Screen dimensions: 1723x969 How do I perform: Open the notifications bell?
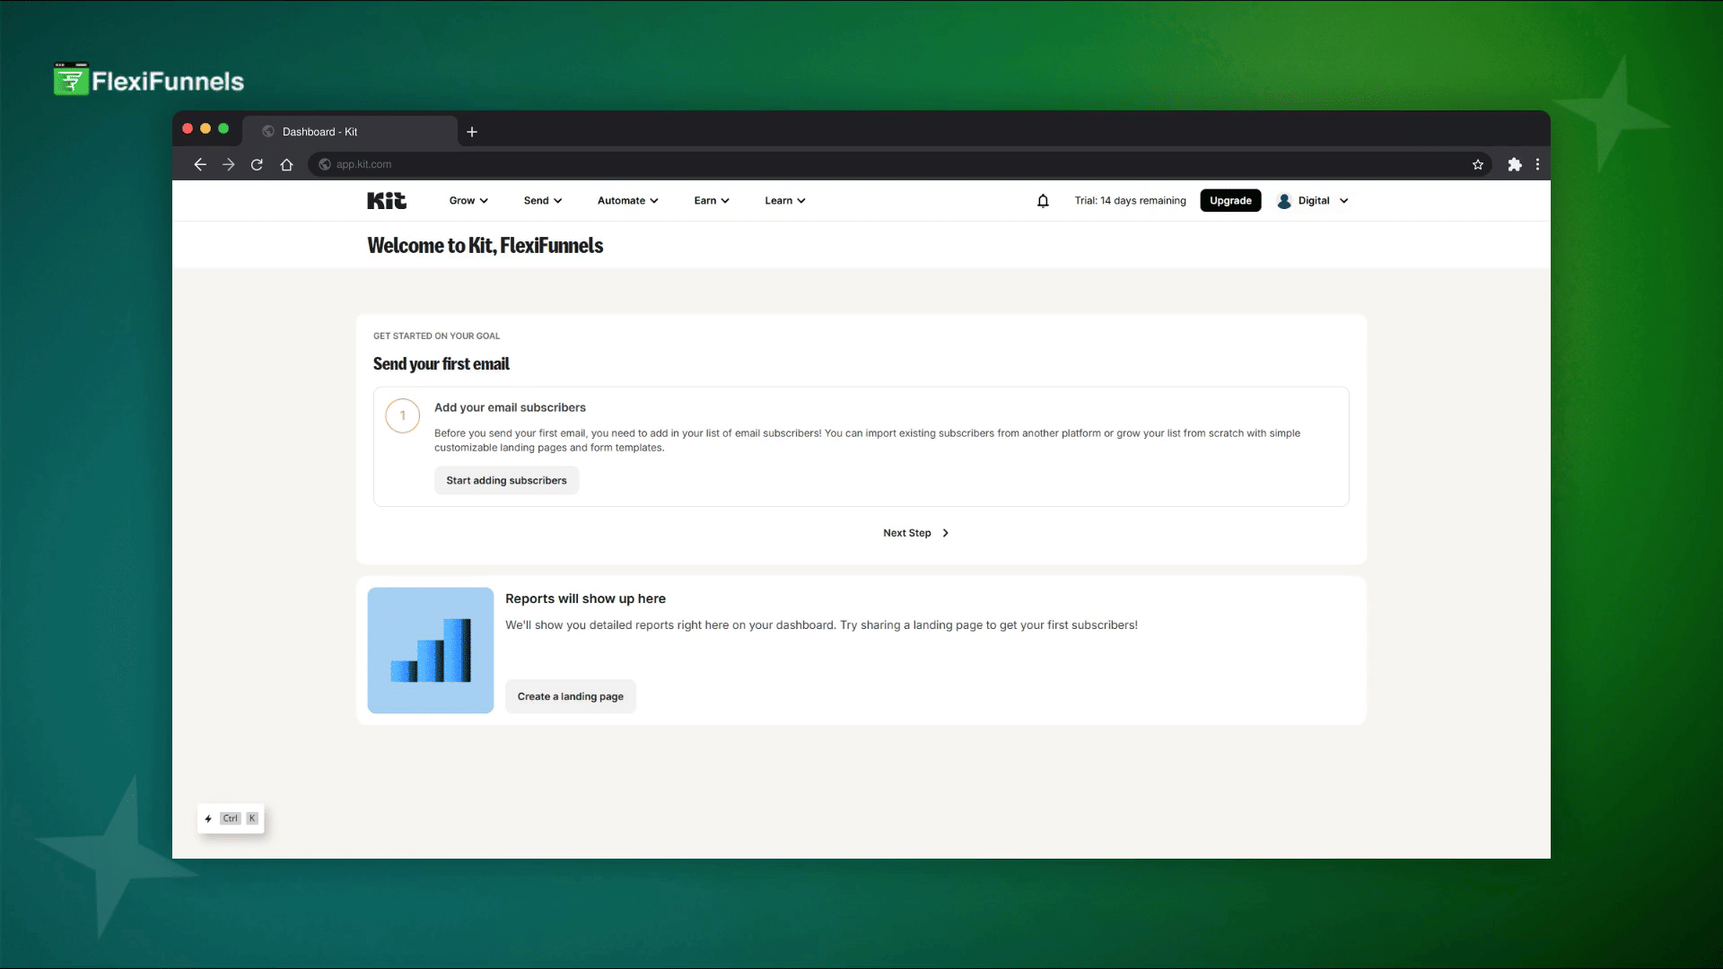click(x=1043, y=201)
